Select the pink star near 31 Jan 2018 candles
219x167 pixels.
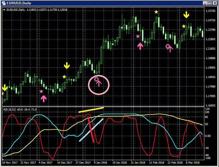[138, 36]
